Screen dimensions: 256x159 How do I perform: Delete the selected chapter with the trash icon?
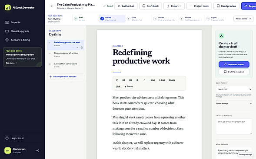point(82,48)
